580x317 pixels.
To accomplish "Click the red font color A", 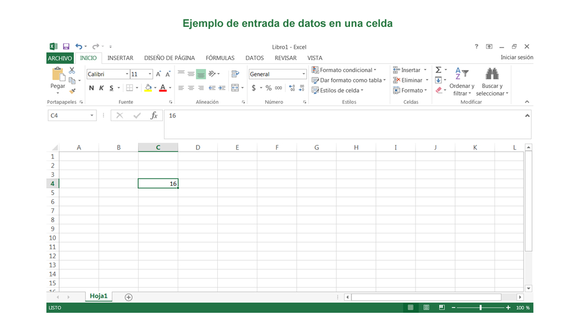I will tap(163, 88).
